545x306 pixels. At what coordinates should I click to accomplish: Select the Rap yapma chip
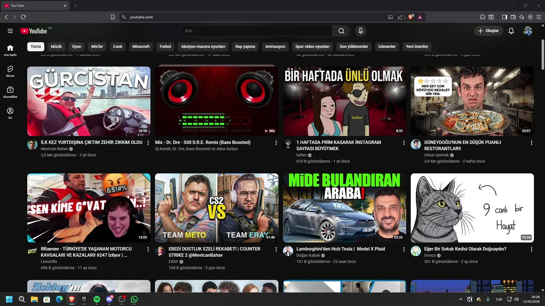[x=245, y=46]
